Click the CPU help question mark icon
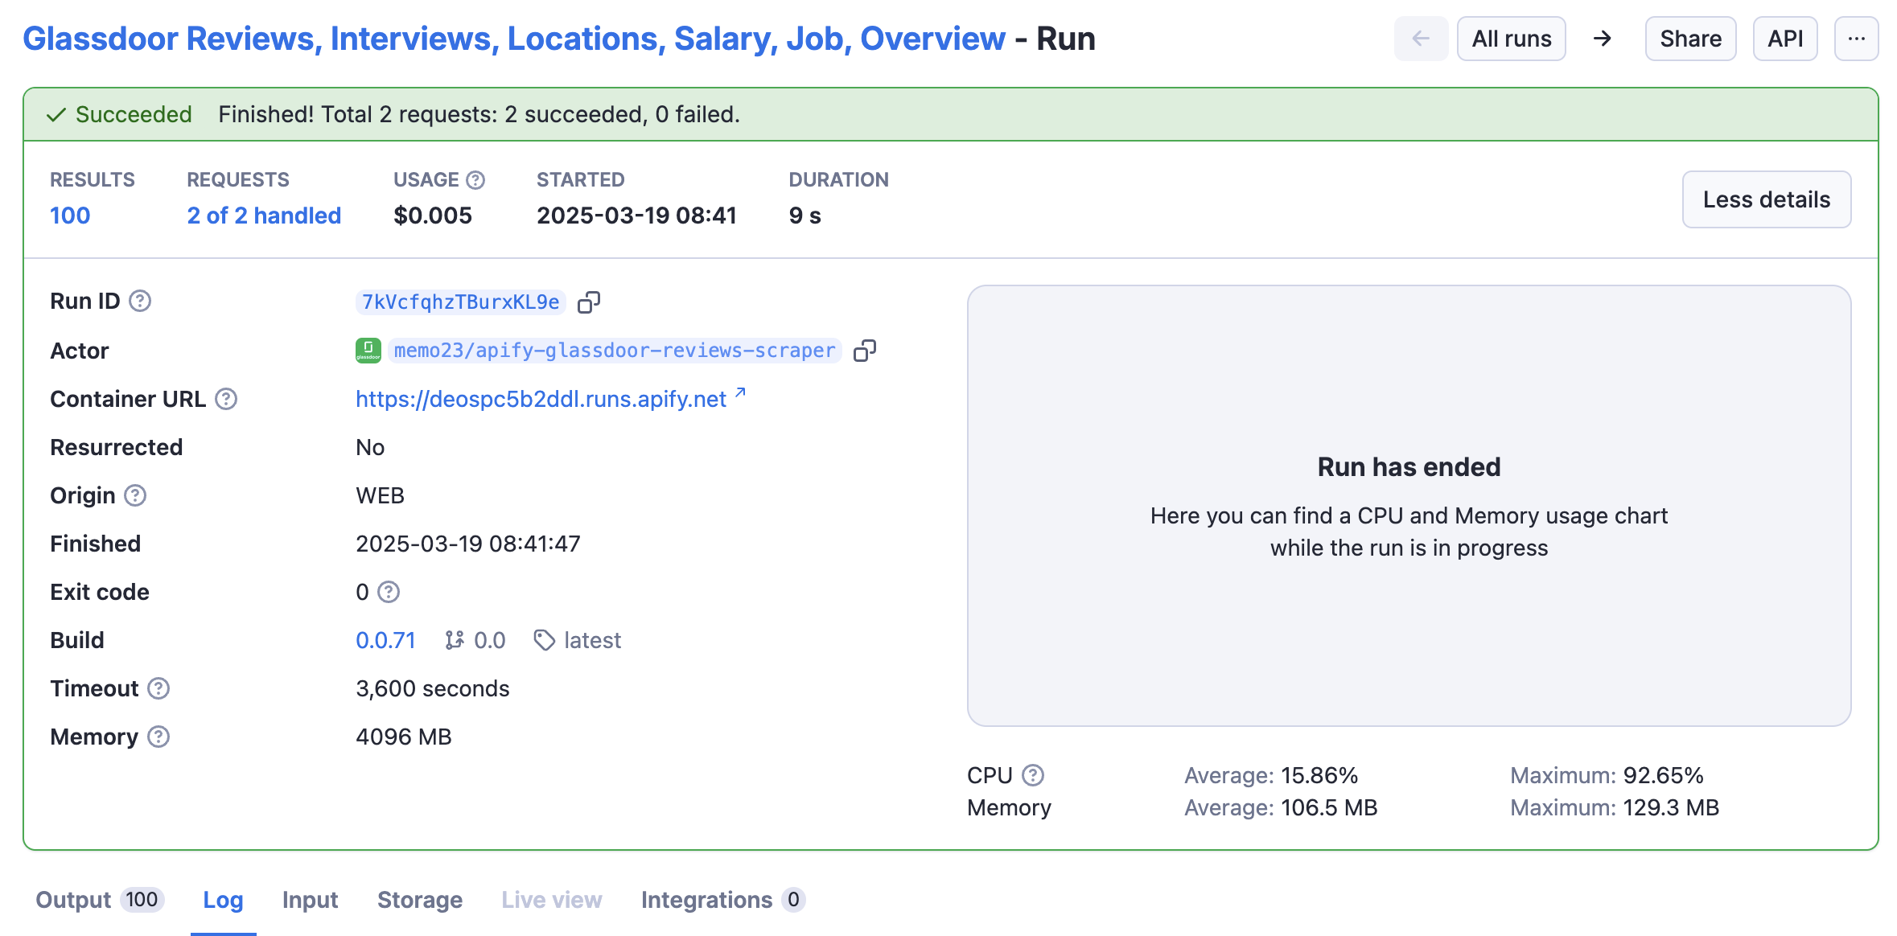This screenshot has width=1897, height=936. 1035,774
